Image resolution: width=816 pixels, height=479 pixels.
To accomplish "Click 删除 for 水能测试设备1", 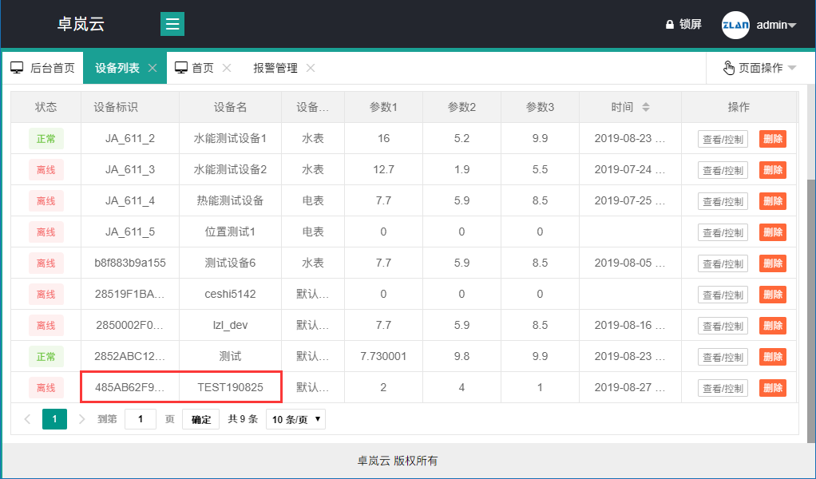I will 771,138.
